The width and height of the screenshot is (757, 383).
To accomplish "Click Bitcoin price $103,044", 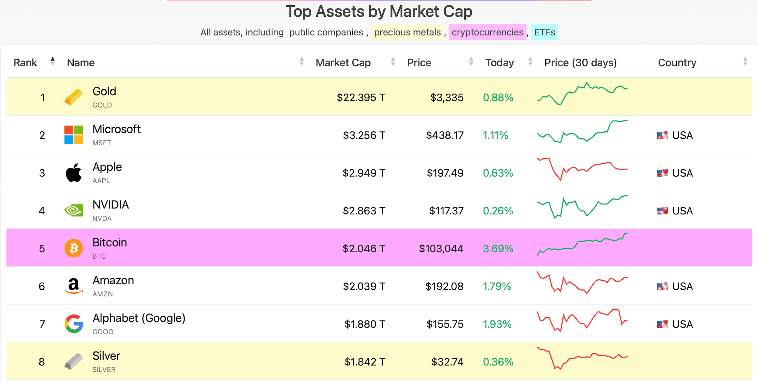I will click(441, 249).
